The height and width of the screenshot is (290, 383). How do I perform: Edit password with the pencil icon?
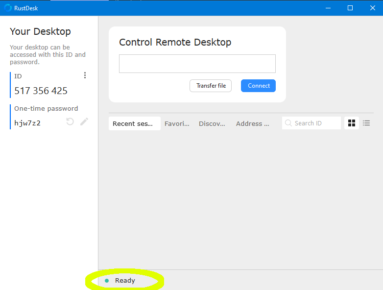coord(84,121)
